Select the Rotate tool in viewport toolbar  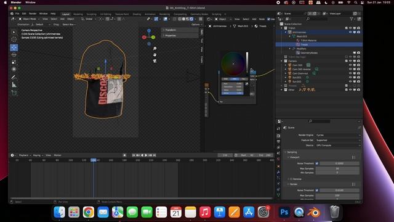click(x=14, y=55)
